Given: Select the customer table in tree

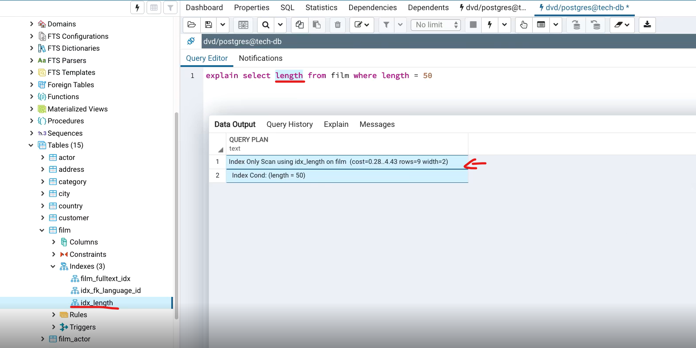Looking at the screenshot, I should click(74, 218).
